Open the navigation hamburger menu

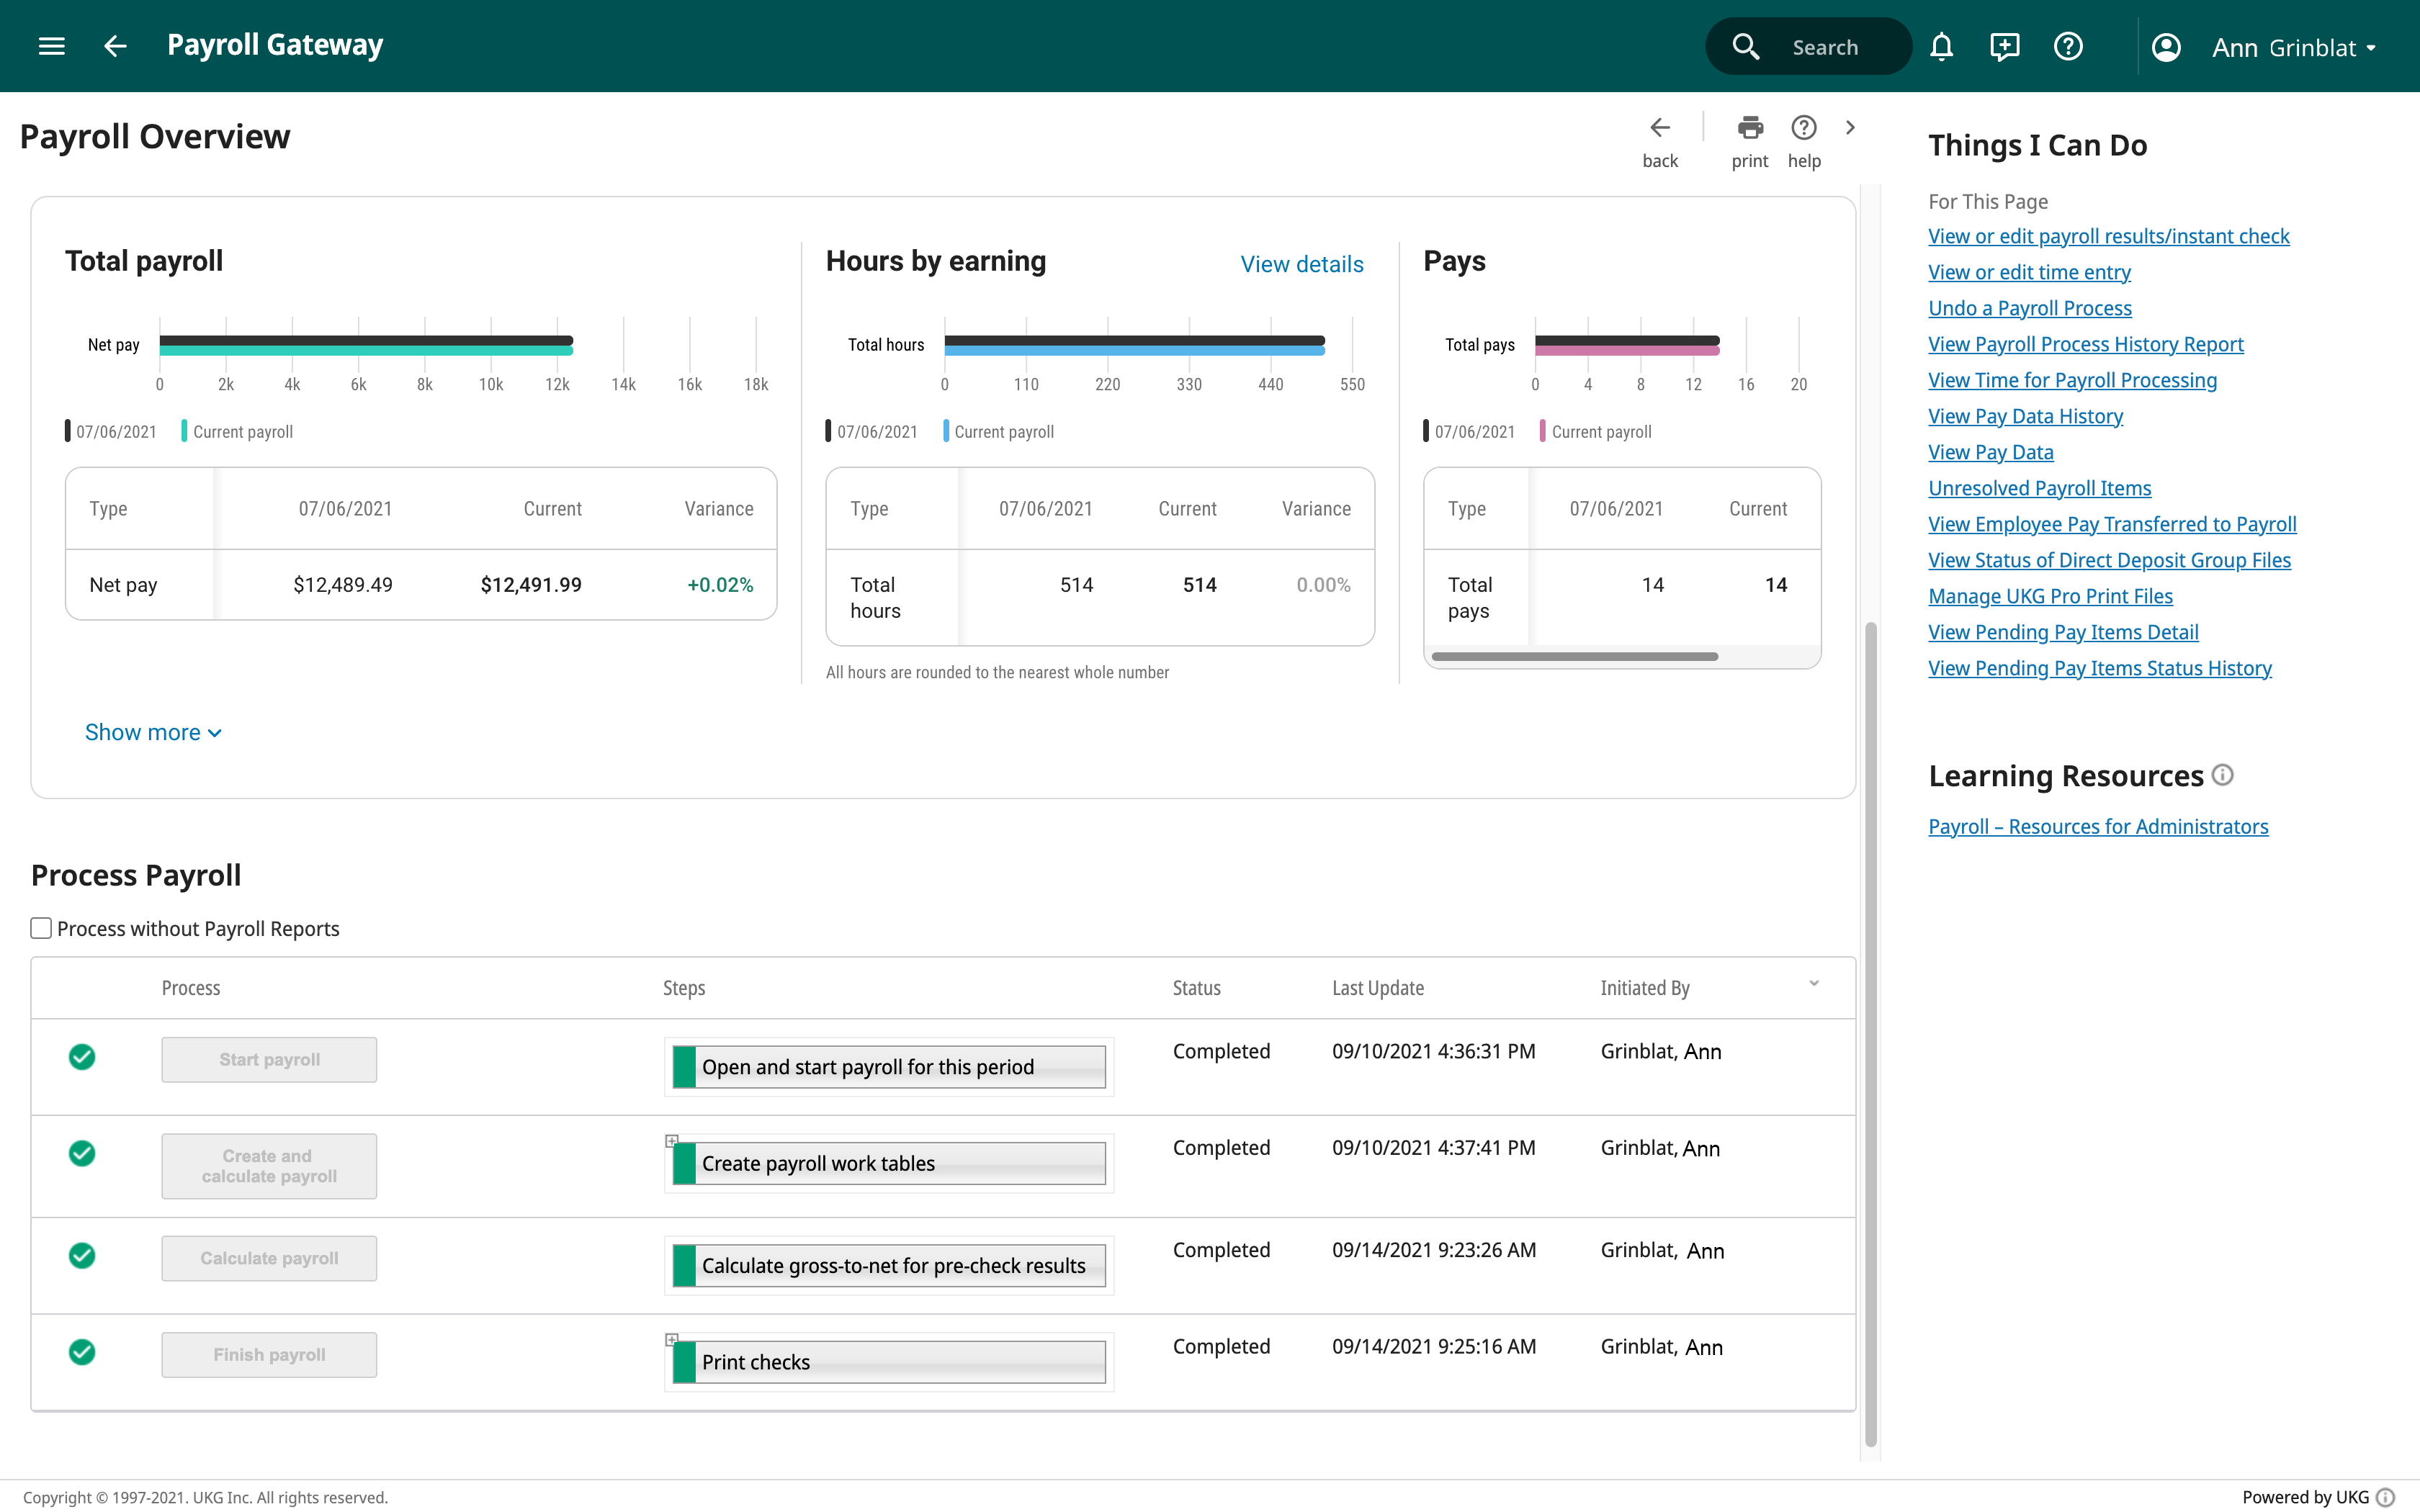click(x=51, y=46)
